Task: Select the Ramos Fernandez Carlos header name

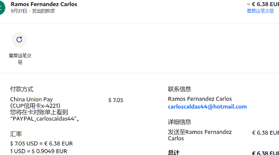Action: pyautogui.click(x=44, y=4)
